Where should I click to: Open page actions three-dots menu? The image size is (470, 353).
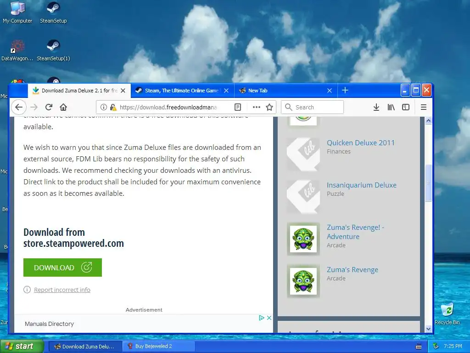click(x=256, y=107)
